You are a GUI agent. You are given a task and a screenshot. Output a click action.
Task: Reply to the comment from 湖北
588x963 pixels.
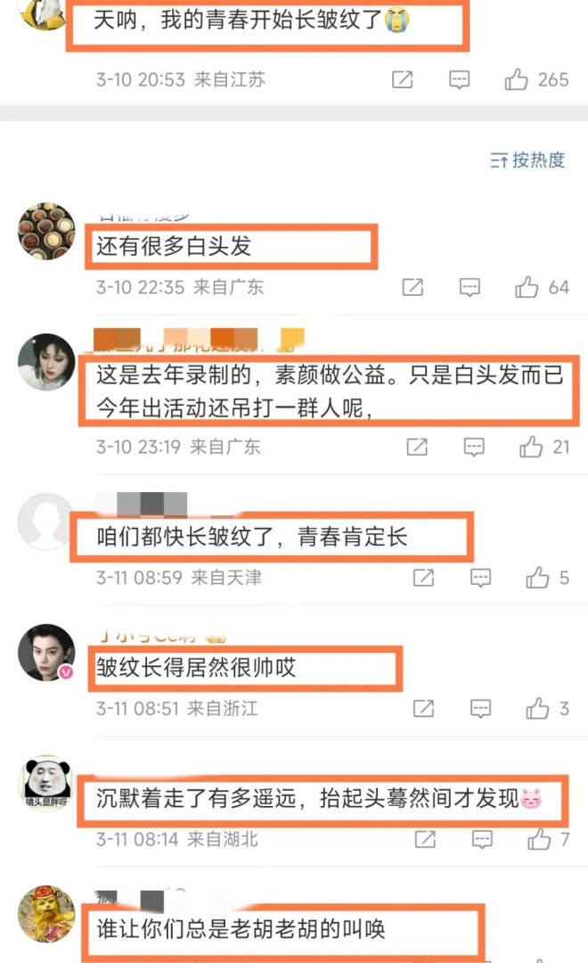[x=482, y=839]
